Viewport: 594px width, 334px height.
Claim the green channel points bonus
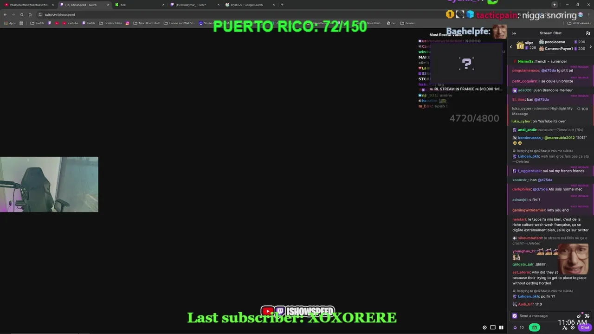[535, 328]
